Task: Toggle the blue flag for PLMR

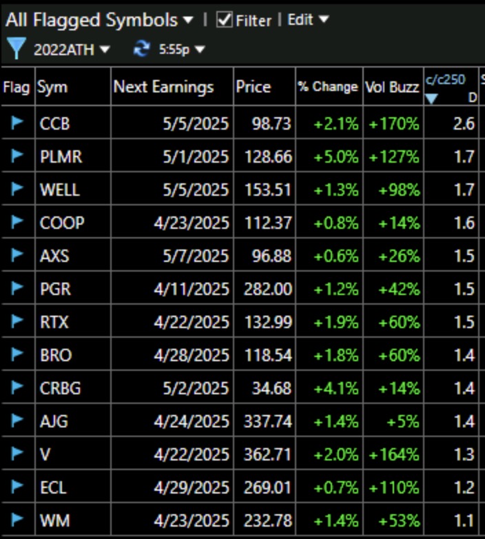Action: pos(17,156)
